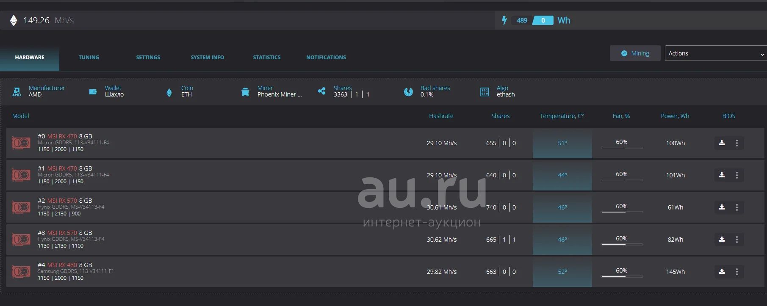
Task: Open more options menu for GPU #2
Action: (x=737, y=207)
